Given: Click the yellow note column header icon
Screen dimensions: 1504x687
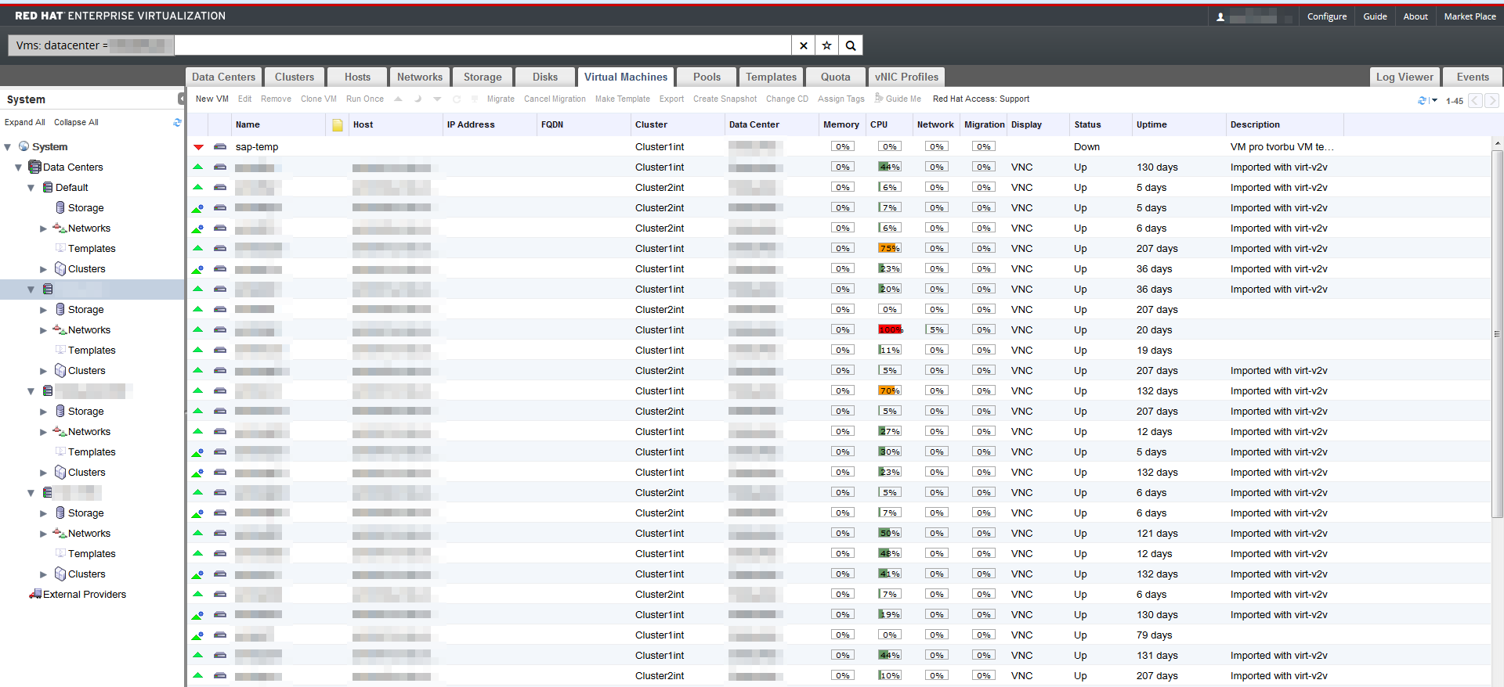Looking at the screenshot, I should tap(338, 124).
